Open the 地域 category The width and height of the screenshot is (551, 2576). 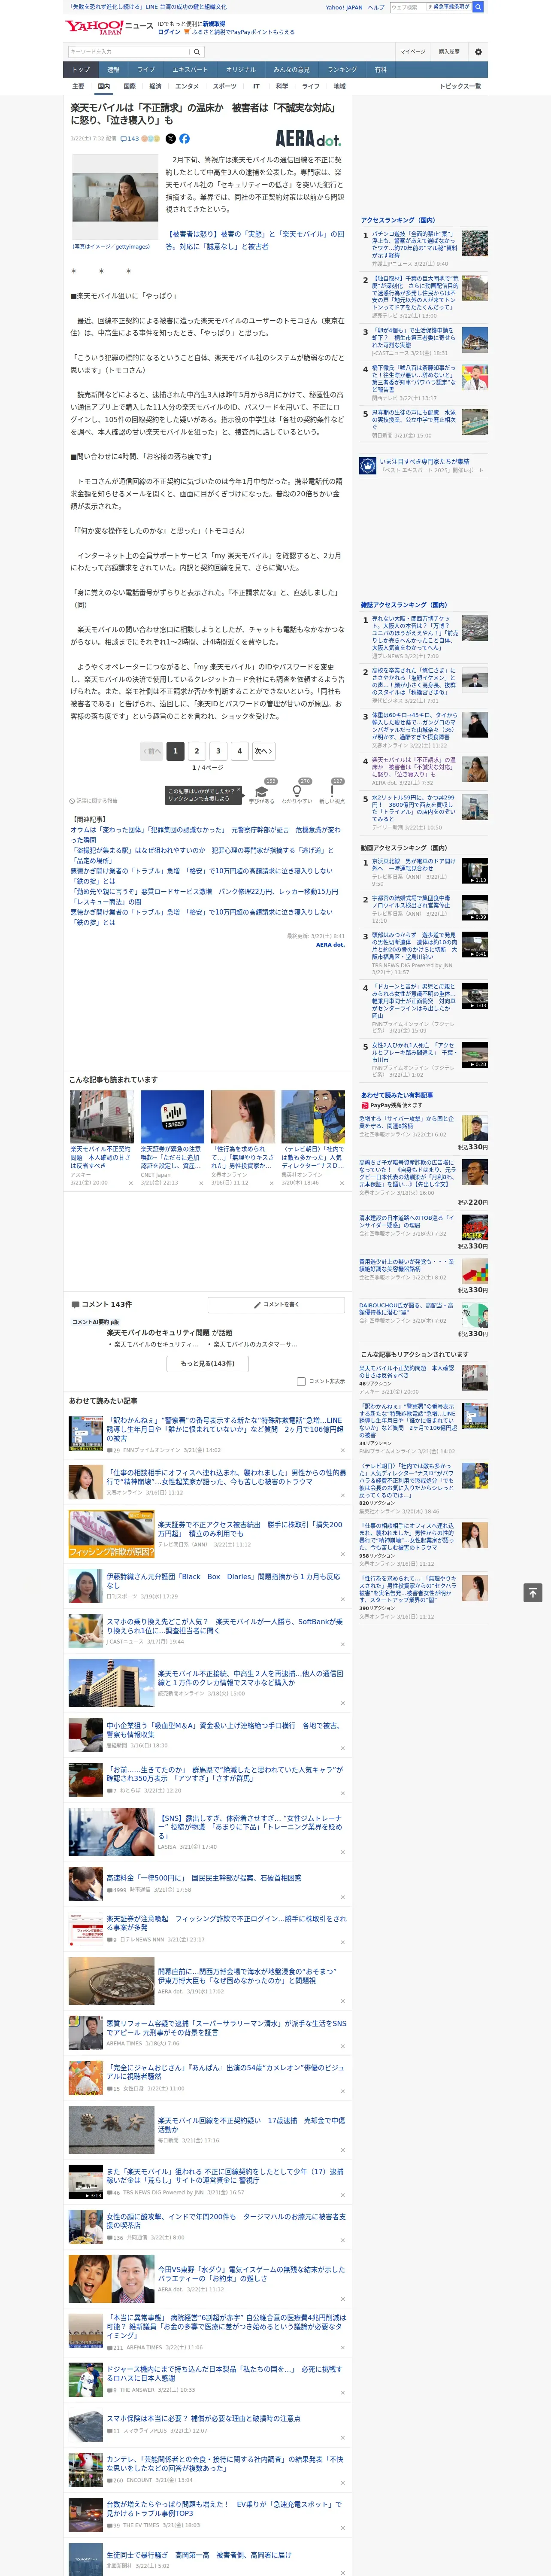click(339, 86)
